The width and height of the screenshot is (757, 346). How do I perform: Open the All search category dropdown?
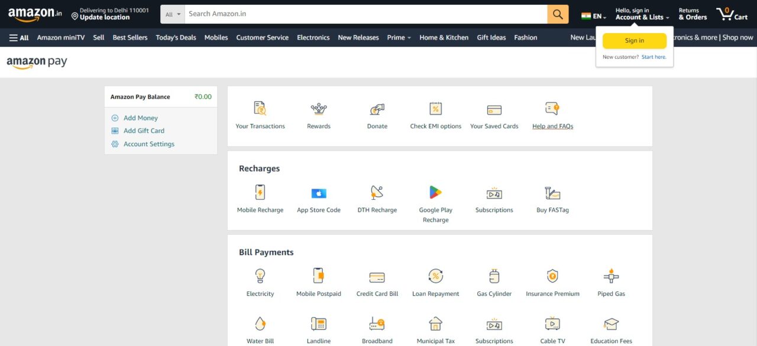[x=173, y=14]
